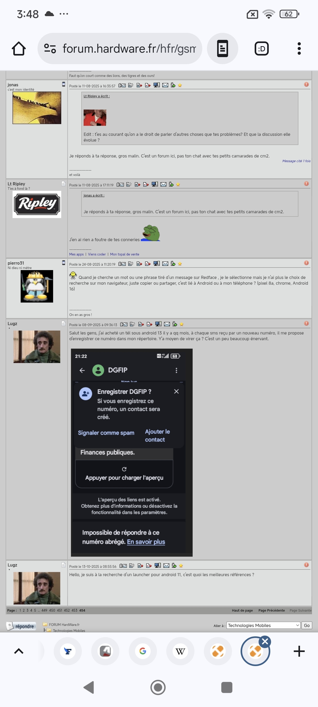Screen dimensions: 318x707
Task: Open Chrome three-dot overflow menu
Action: point(299,48)
